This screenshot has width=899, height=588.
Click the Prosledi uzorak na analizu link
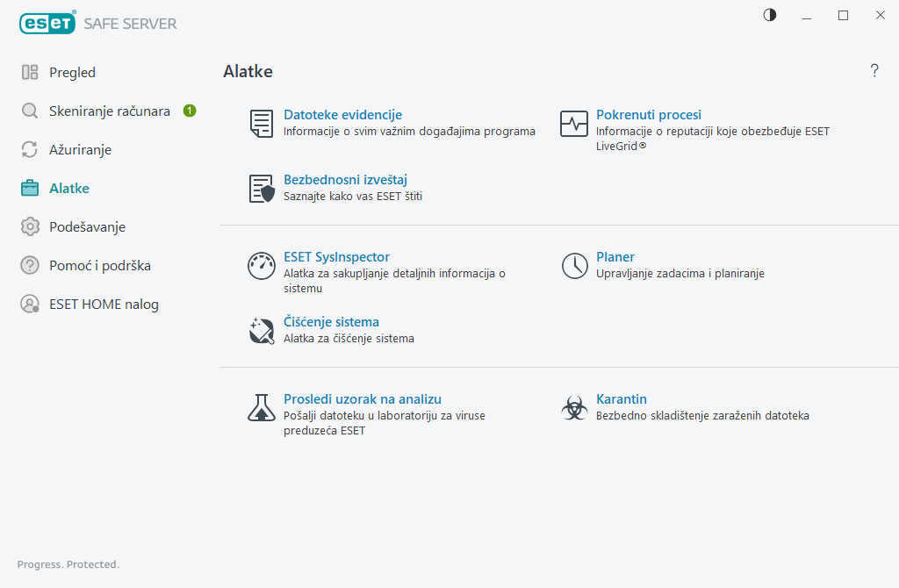(362, 399)
